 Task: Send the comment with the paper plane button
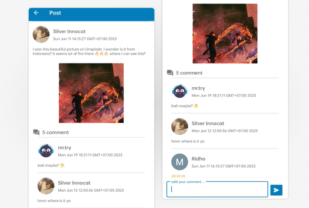point(276,190)
